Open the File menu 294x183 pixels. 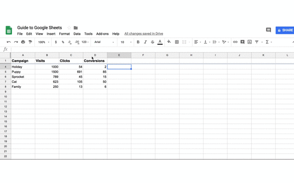click(20, 34)
